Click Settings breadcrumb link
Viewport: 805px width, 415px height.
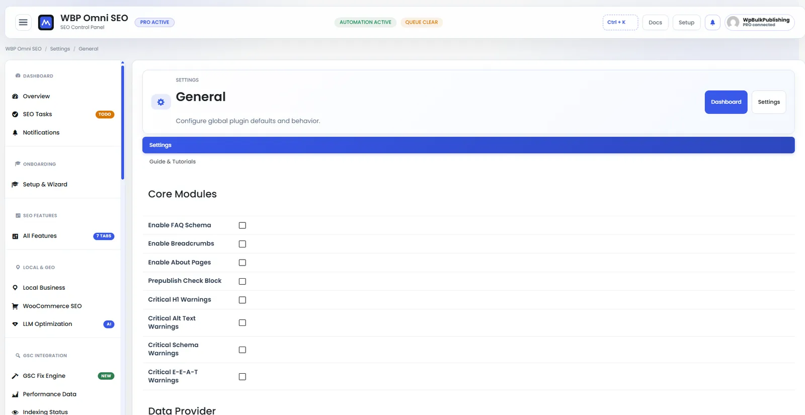[x=60, y=49]
